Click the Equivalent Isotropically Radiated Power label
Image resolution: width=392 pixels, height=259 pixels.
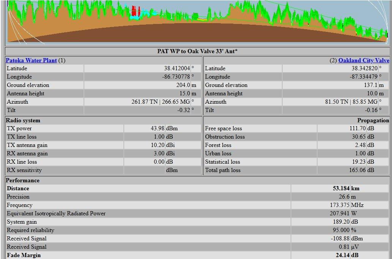tap(56, 213)
